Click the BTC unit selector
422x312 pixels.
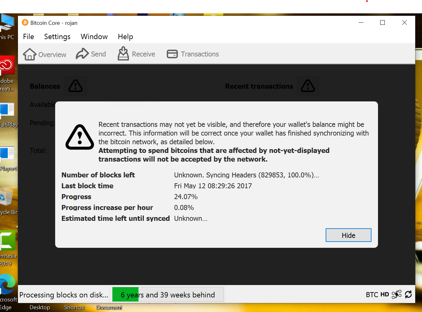372,294
